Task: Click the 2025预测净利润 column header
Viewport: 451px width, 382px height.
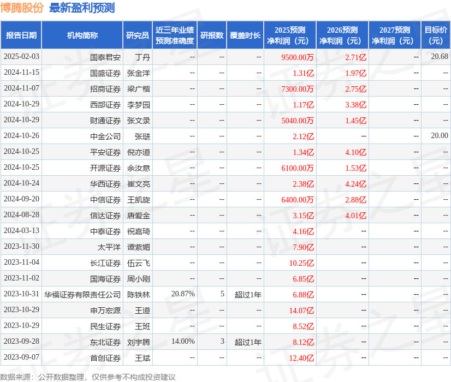Action: [x=289, y=34]
